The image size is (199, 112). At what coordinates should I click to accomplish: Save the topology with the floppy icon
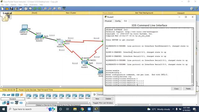(12, 9)
